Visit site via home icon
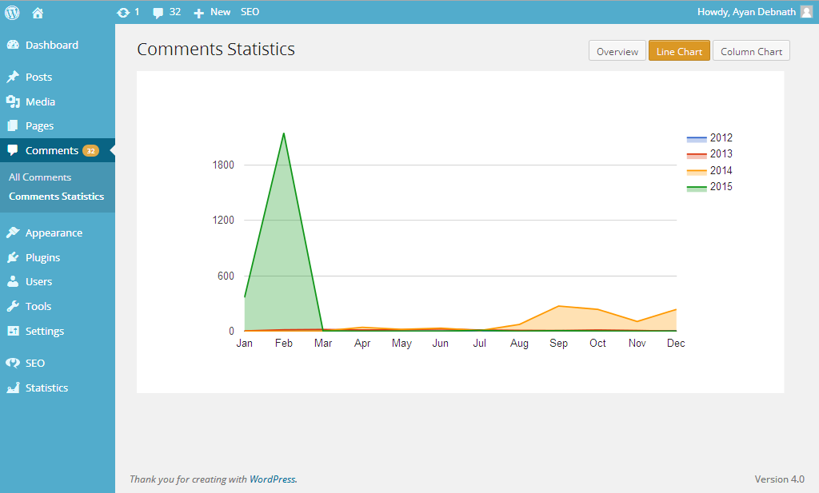 [x=38, y=13]
